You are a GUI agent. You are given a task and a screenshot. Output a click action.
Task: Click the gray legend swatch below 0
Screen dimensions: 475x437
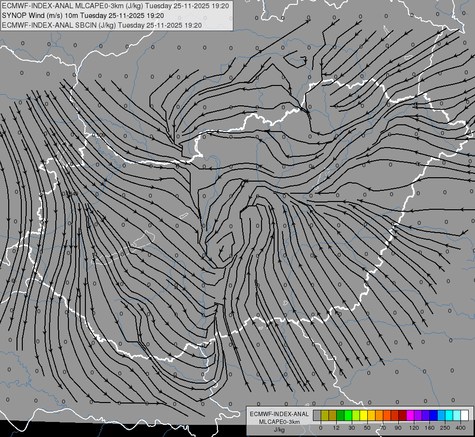pos(317,415)
